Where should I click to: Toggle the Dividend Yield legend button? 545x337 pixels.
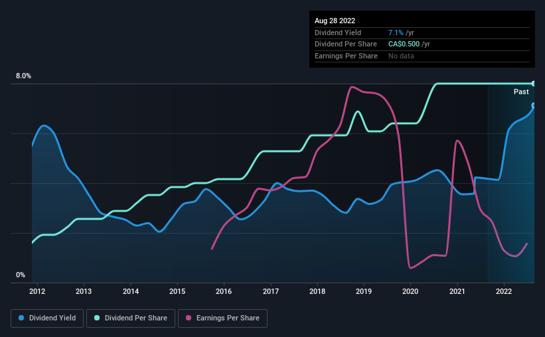[x=47, y=318]
